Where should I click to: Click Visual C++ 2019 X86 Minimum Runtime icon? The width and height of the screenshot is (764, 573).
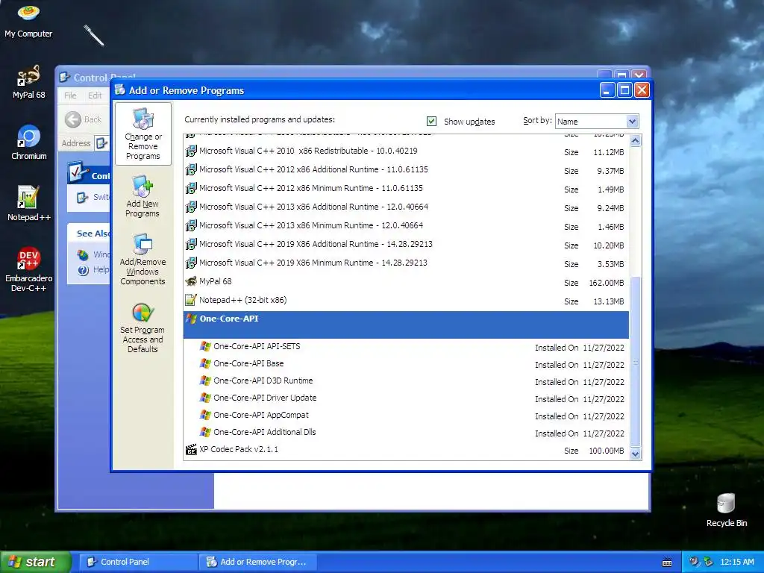[191, 263]
